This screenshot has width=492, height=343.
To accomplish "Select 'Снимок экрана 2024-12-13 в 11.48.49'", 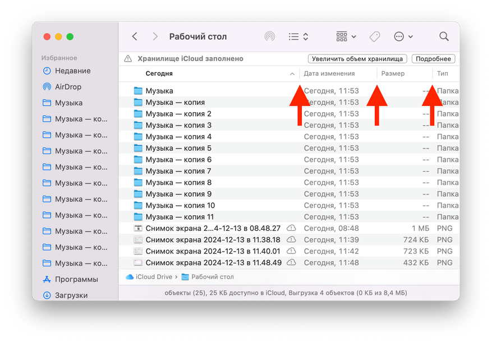I will [289, 263].
